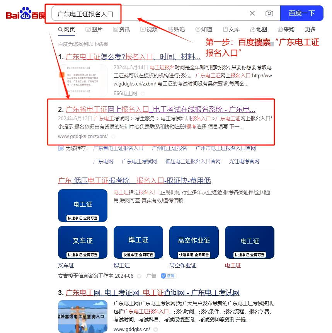Image resolution: width=332 pixels, height=333 pixels.
Task: Open the 采购 tab
Action: [286, 29]
